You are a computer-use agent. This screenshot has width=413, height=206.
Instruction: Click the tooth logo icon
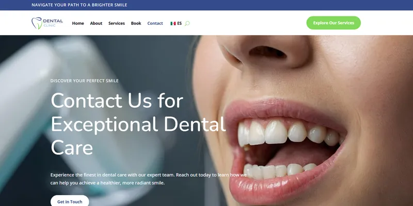[x=36, y=23]
